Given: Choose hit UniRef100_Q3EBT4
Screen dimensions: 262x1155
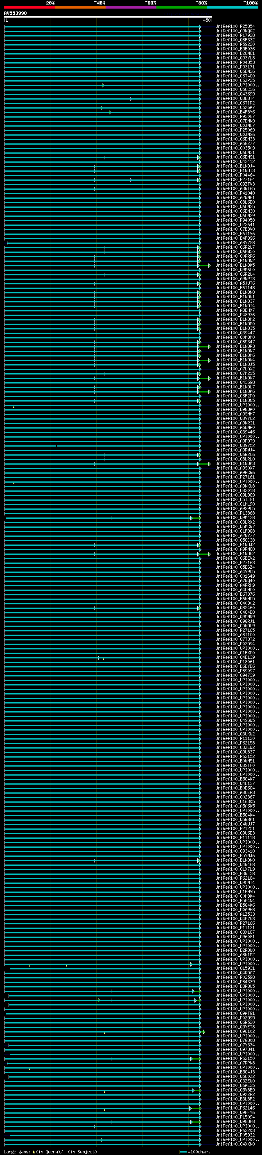Looking at the screenshot, I should point(235,99).
